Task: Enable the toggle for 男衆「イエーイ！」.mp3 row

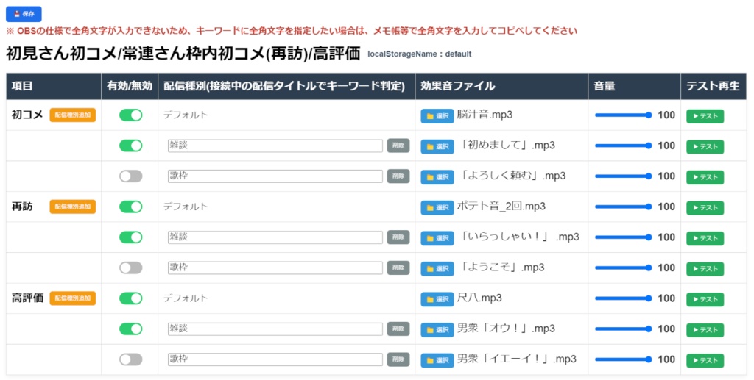Action: point(131,359)
